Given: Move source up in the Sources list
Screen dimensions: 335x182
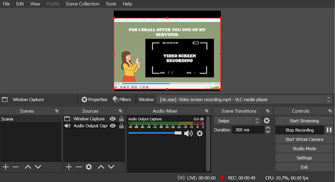Looking at the screenshot, I should [101, 167].
